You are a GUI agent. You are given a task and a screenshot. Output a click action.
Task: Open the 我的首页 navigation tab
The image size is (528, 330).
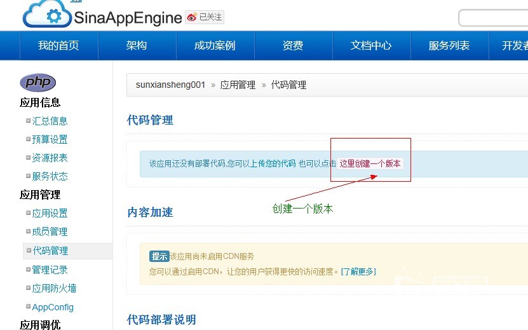pos(59,46)
